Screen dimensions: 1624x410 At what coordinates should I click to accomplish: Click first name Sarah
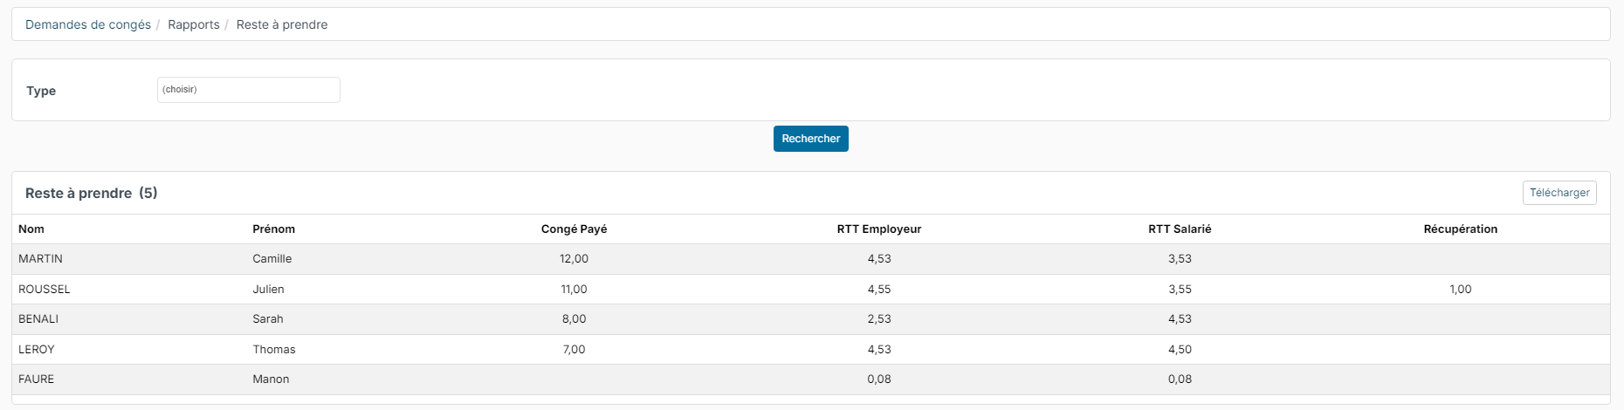(x=267, y=319)
